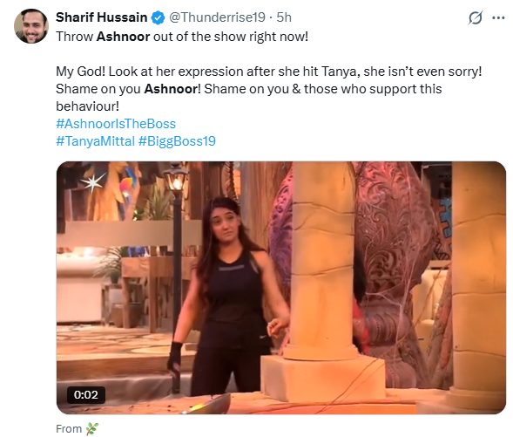Play the embedded video clip
513x437 pixels.
tap(281, 288)
